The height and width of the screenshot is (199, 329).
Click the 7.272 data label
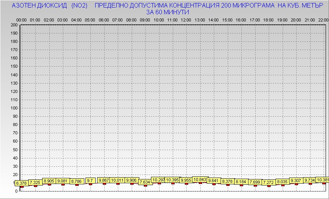[269, 182]
